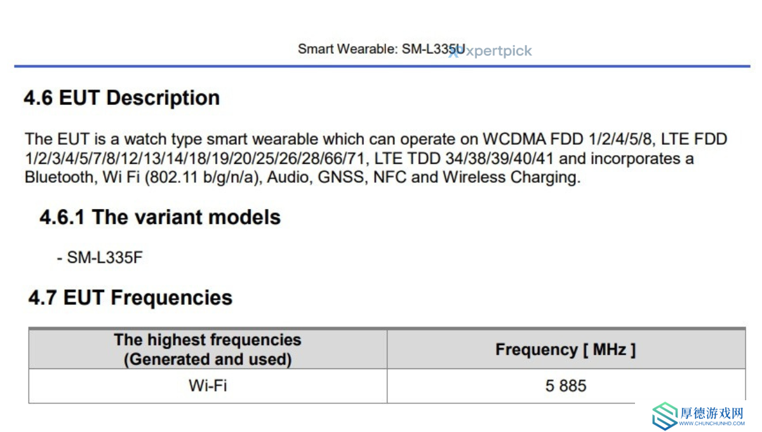
Task: Click the blue horizontal divider line under header
Action: pyautogui.click(x=382, y=65)
